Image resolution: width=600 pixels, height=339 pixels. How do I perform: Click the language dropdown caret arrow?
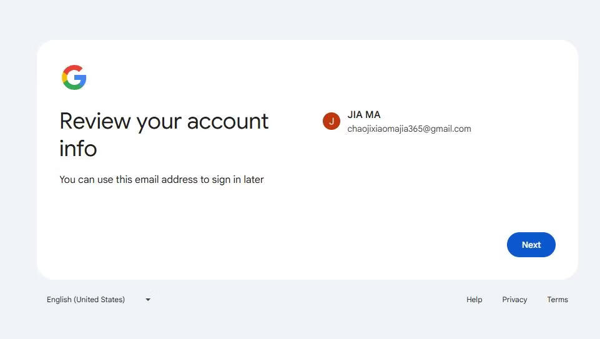point(148,300)
